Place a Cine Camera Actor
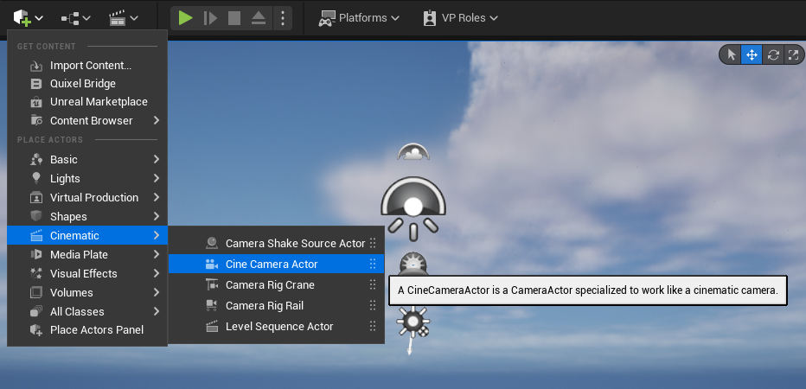 [x=277, y=265]
